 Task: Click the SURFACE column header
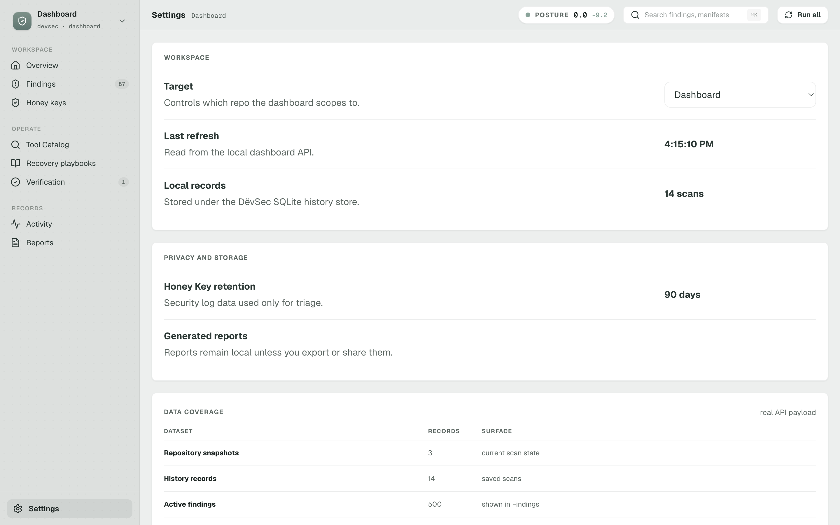click(497, 431)
